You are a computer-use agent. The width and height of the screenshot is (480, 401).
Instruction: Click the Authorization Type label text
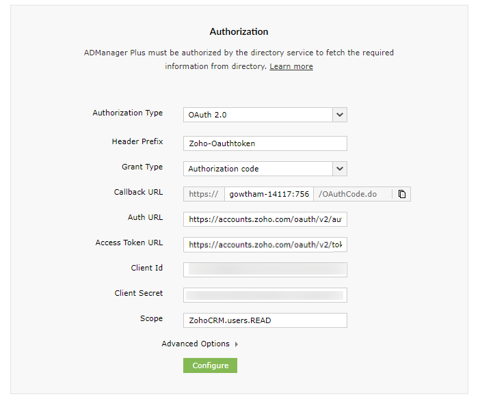click(128, 113)
